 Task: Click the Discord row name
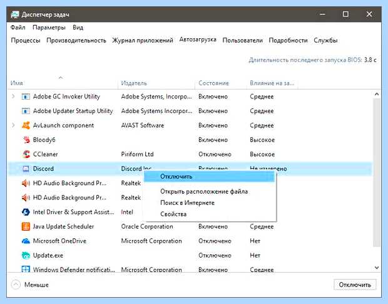point(43,169)
